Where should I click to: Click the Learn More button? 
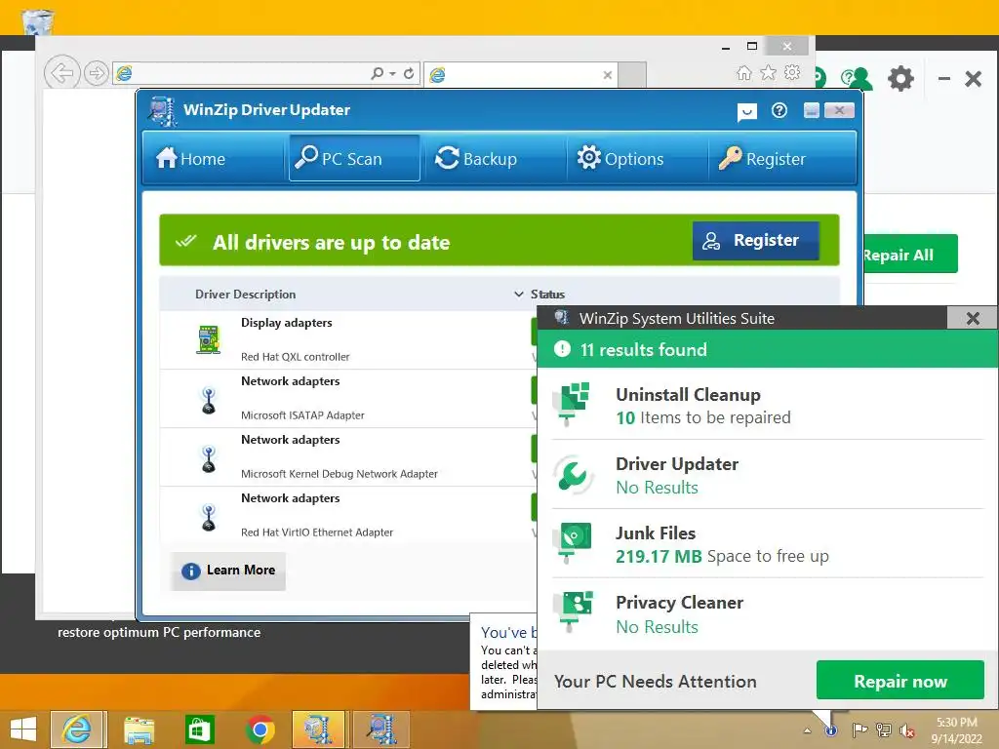pos(228,571)
